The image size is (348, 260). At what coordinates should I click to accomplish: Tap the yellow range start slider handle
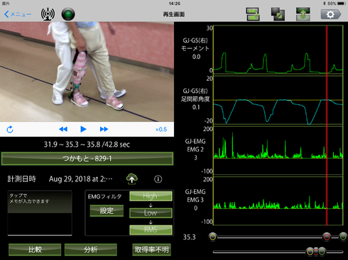pos(213,237)
